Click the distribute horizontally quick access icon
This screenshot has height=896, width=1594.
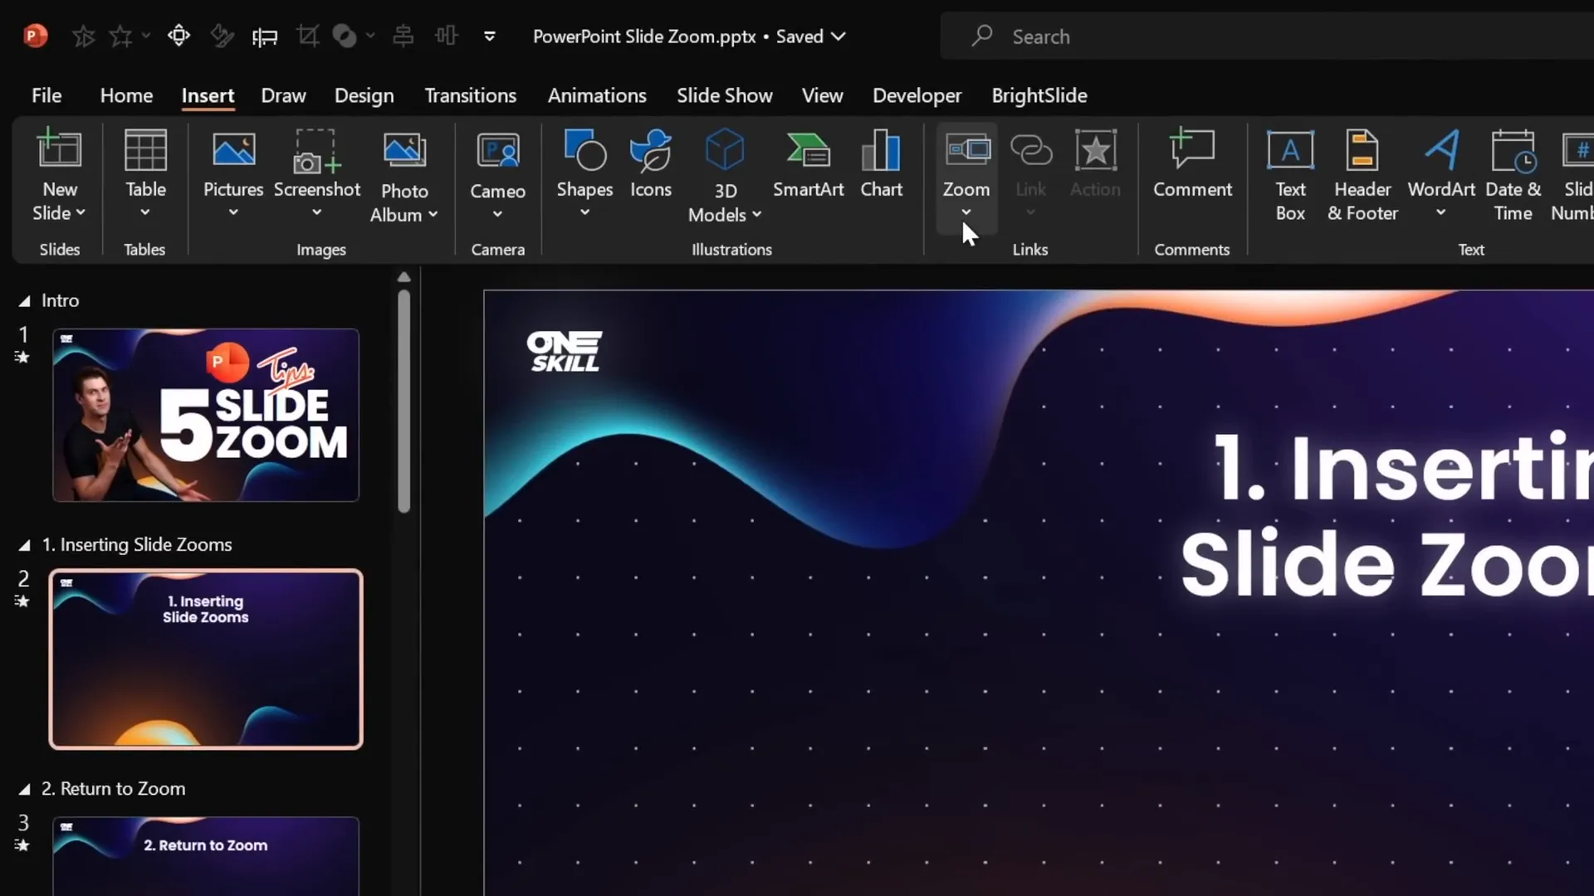447,36
